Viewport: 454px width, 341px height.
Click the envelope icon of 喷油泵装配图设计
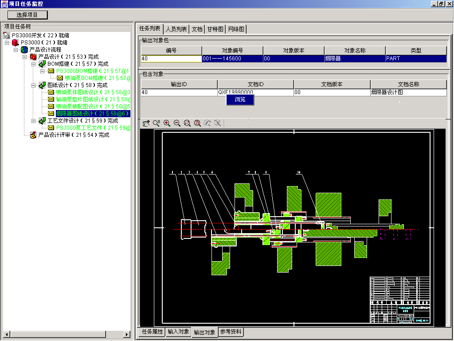coord(51,107)
